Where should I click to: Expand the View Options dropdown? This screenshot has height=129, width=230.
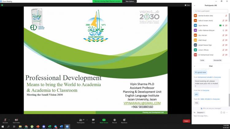(130, 1)
